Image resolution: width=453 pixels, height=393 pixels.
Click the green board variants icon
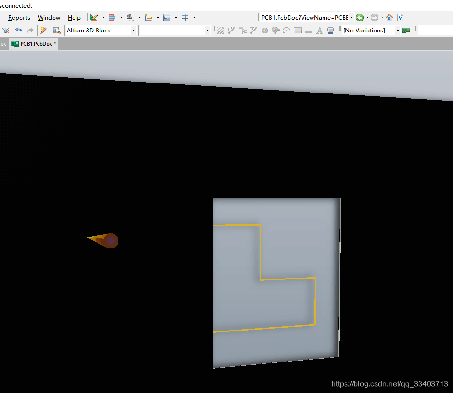pyautogui.click(x=406, y=30)
